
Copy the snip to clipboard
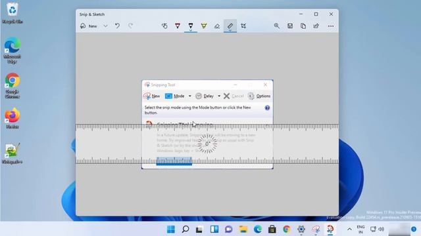303,26
